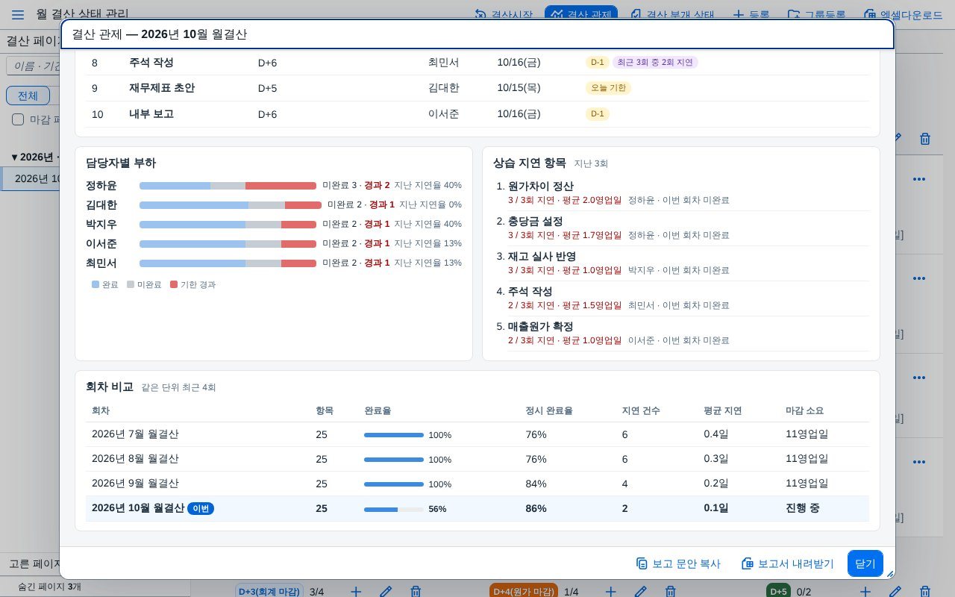
Task: Click pencil icon of D+4(원가 마감) group
Action: pos(640,592)
